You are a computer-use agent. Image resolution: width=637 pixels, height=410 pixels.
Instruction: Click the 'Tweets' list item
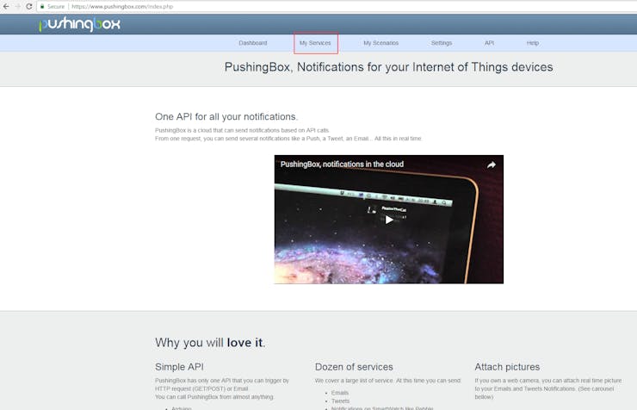[340, 401]
